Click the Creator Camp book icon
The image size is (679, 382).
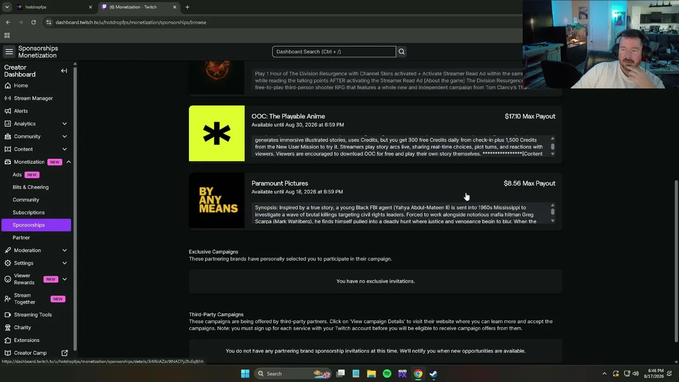click(7, 353)
